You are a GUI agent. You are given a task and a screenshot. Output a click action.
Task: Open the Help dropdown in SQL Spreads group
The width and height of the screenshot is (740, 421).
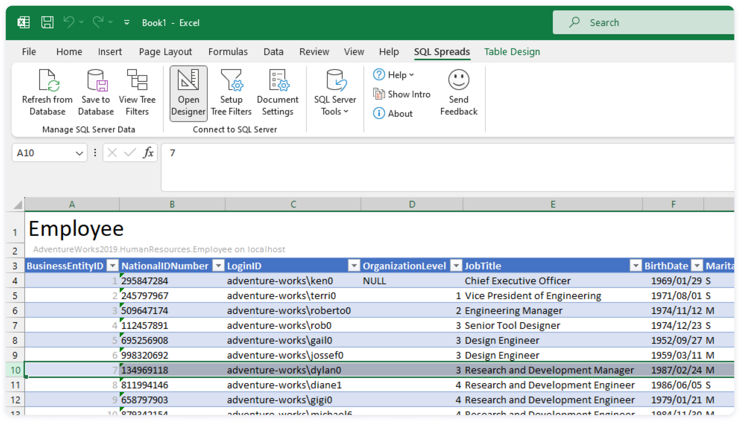[396, 75]
